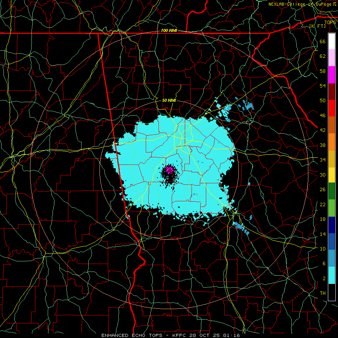Viewport: 338px width, 338px height.
Task: Click the legend value 10
Action: pyautogui.click(x=323, y=249)
